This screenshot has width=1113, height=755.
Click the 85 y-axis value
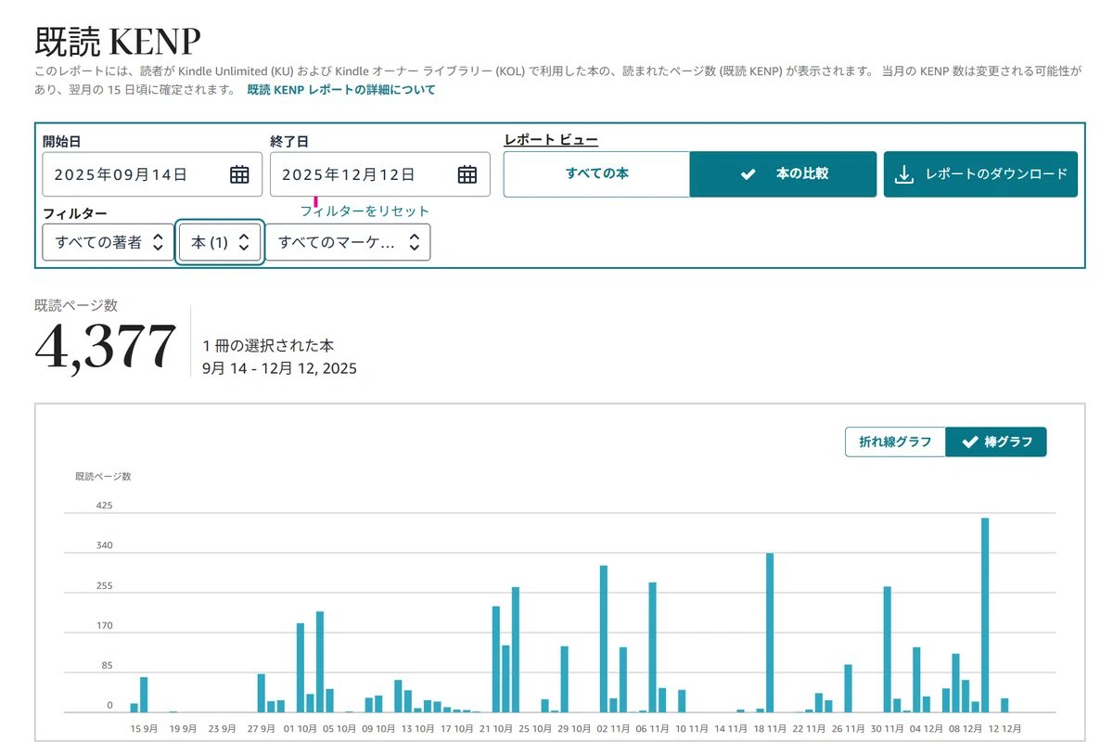tap(107, 666)
